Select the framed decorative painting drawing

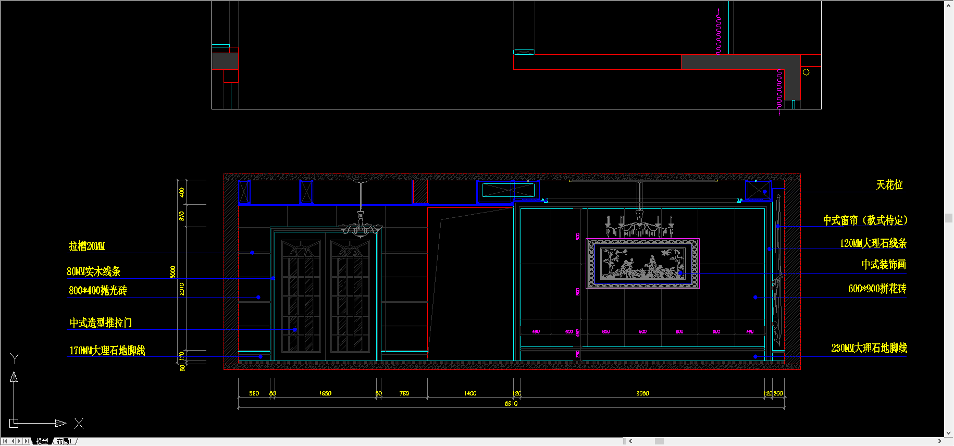tap(642, 264)
